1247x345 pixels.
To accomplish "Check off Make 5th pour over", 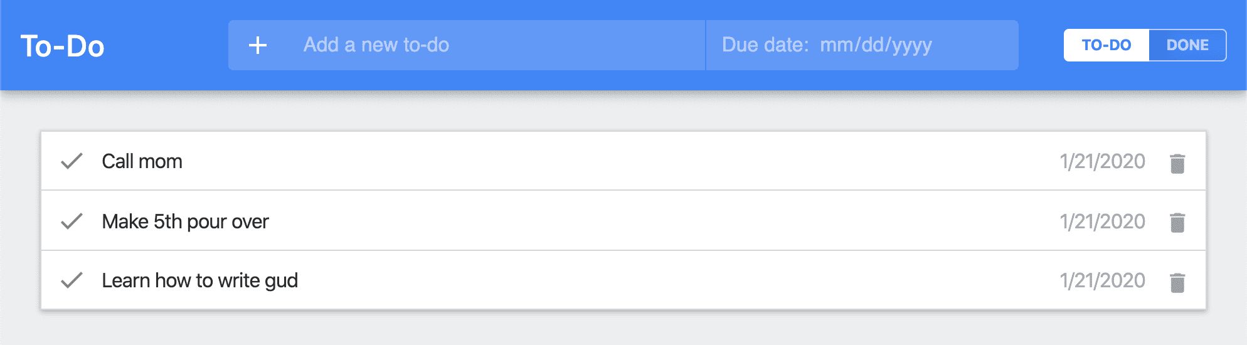I will (72, 221).
